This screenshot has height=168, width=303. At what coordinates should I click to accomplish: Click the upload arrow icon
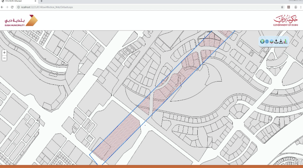pyautogui.click(x=276, y=41)
